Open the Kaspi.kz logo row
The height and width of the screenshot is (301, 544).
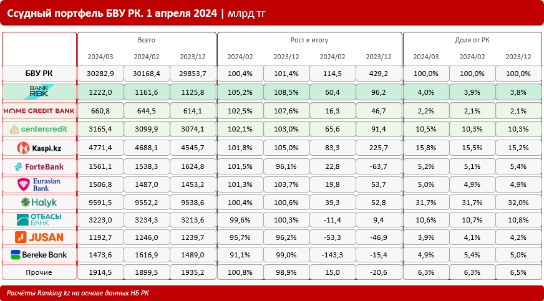click(39, 148)
